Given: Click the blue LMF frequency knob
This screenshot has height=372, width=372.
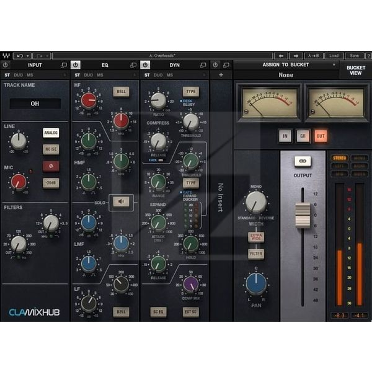Looking at the screenshot, I should click(x=121, y=244).
